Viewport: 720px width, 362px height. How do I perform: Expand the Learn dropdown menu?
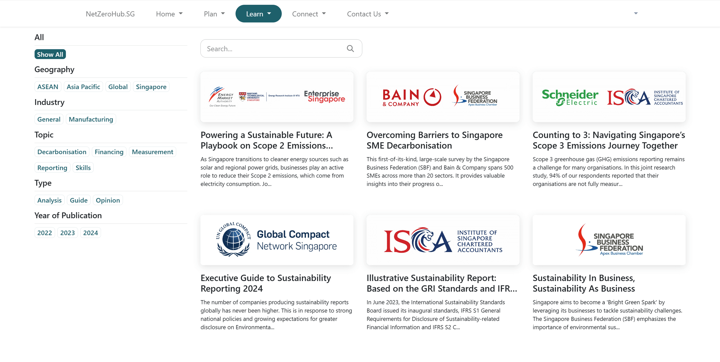point(258,13)
